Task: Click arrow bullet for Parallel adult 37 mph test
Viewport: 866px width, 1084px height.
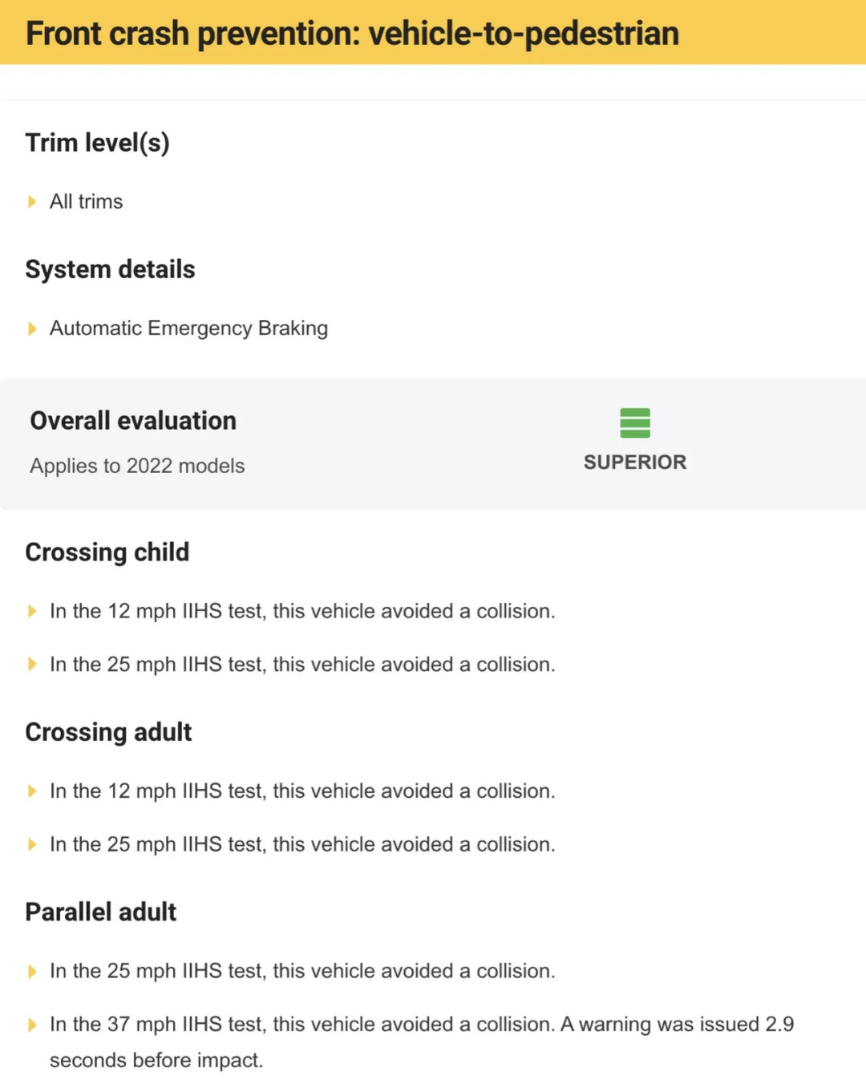Action: [32, 1024]
